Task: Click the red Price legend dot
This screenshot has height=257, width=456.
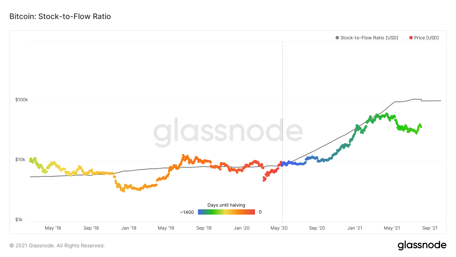Action: point(411,38)
